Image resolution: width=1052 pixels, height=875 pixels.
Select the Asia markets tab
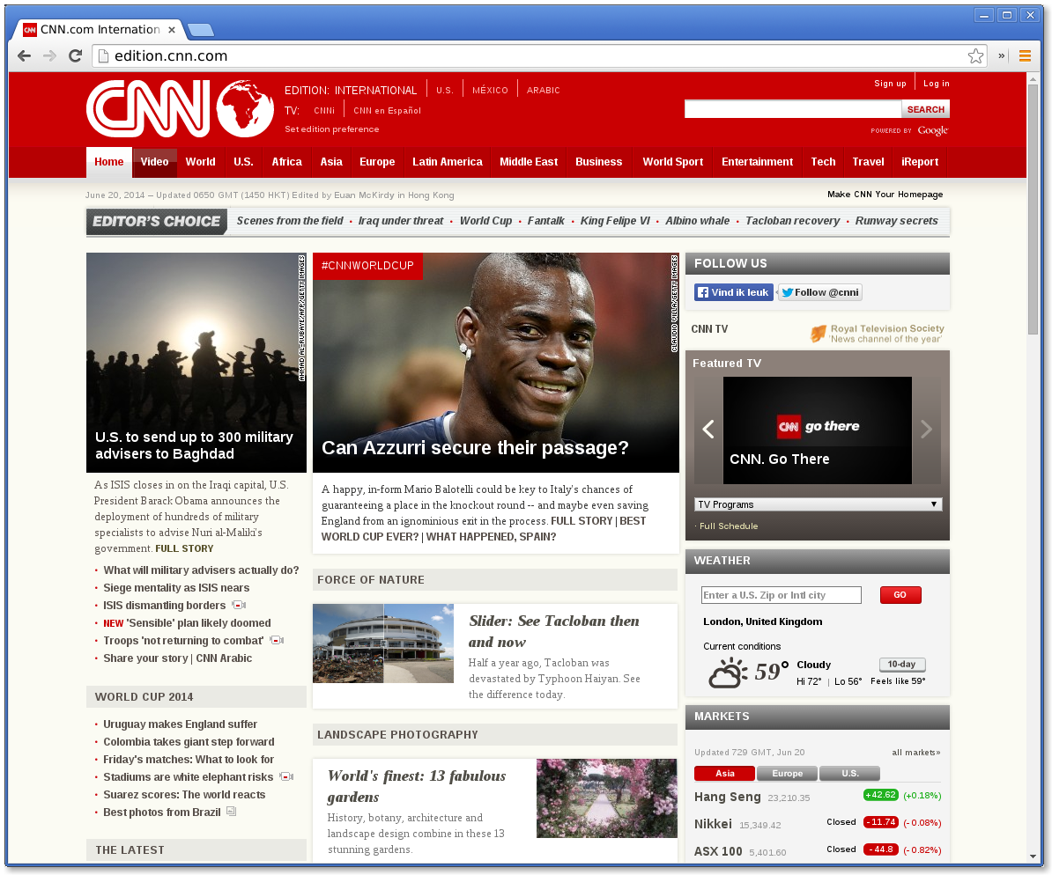click(x=724, y=773)
